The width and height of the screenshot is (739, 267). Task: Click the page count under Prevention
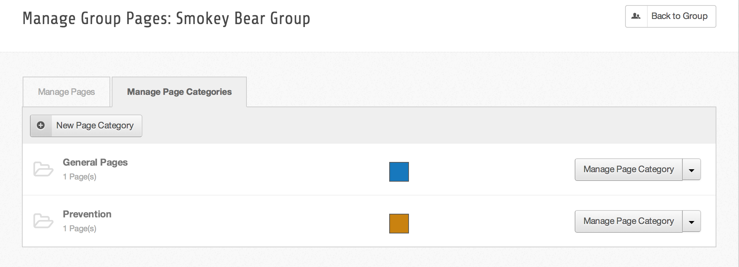point(80,229)
